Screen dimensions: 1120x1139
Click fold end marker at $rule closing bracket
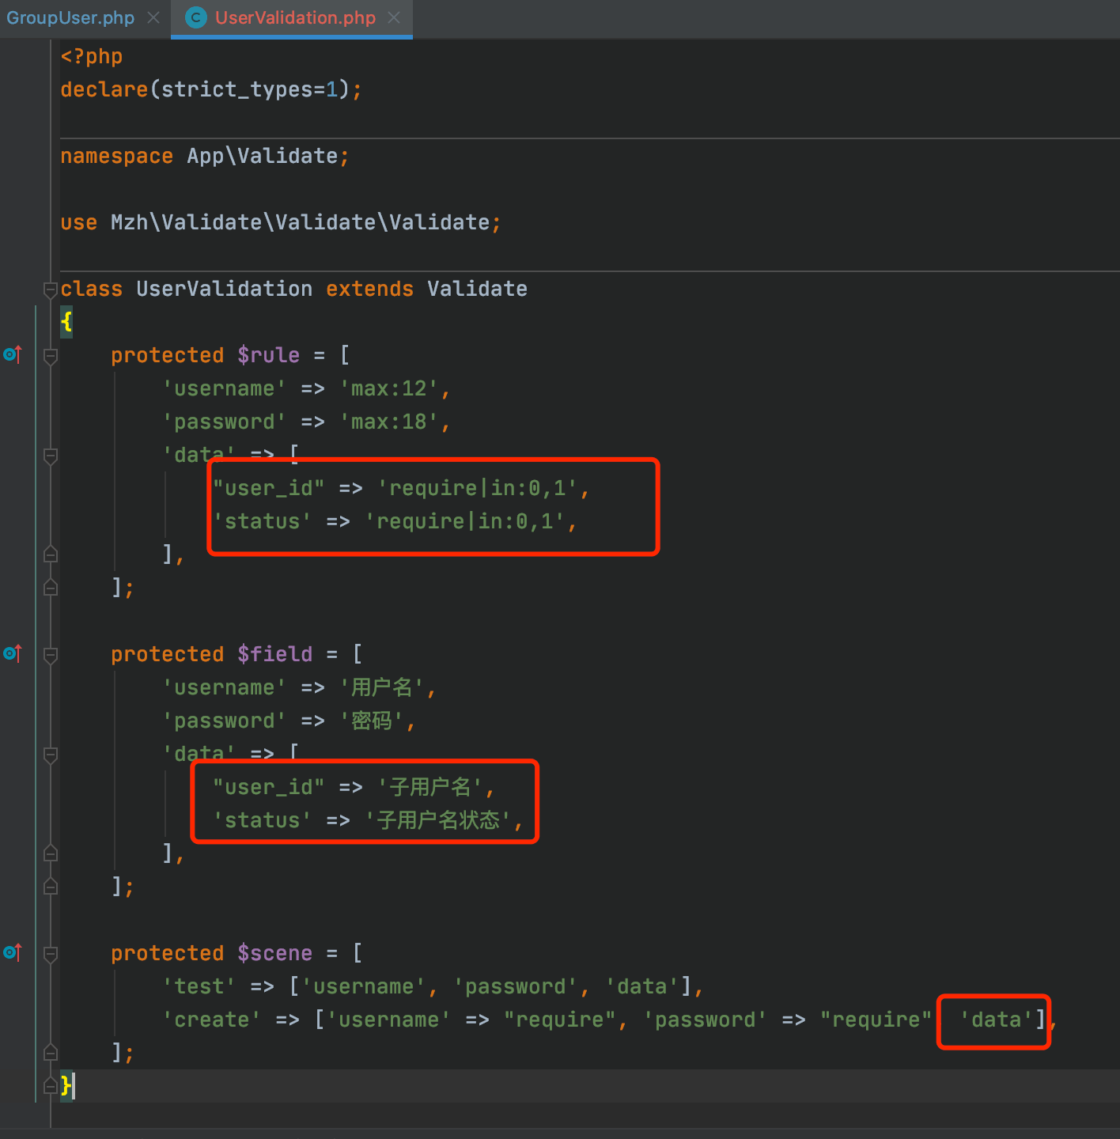[x=51, y=587]
